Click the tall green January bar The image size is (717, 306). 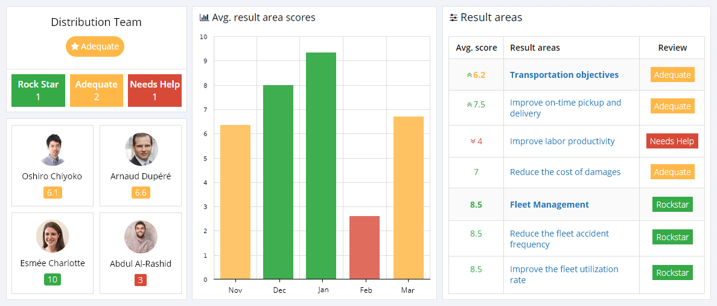point(321,166)
